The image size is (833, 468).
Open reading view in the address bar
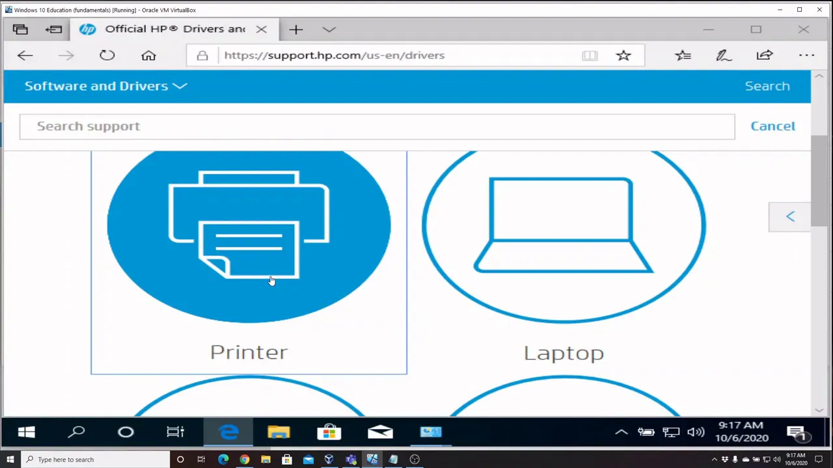click(590, 55)
